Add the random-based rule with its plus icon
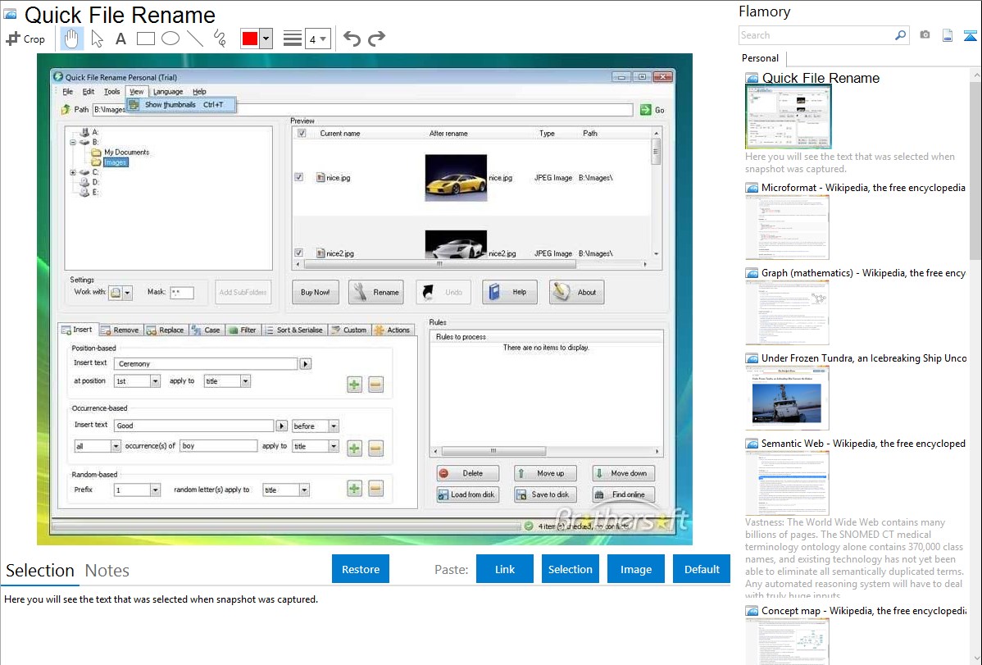 (x=354, y=489)
